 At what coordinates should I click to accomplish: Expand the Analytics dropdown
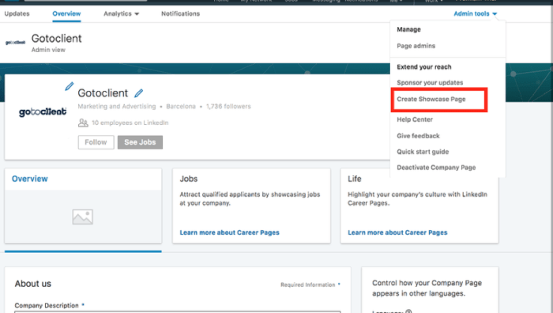pyautogui.click(x=122, y=13)
